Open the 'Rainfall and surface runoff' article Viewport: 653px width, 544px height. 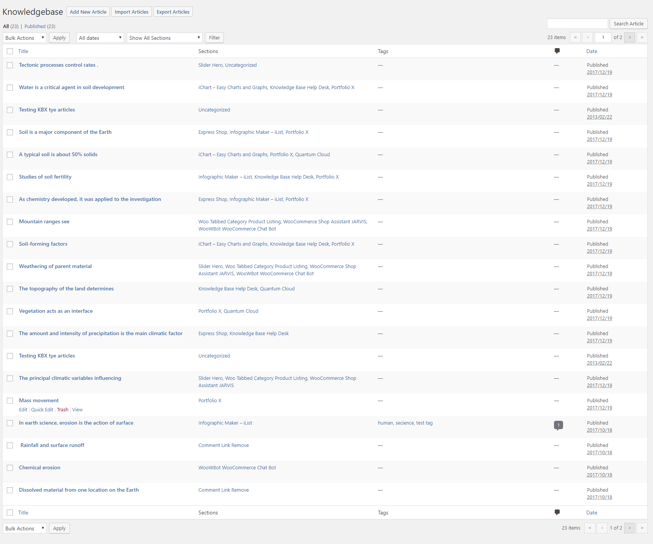tap(52, 445)
